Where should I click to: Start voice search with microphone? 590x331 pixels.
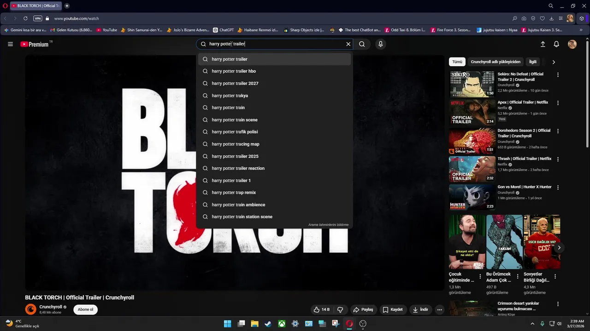point(380,44)
